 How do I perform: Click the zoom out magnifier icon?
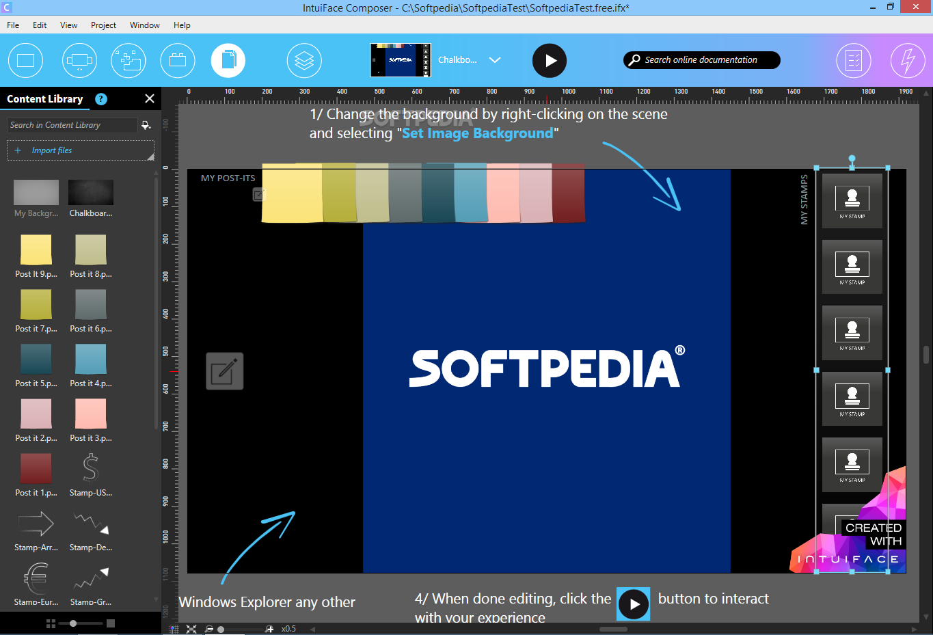[x=209, y=629]
